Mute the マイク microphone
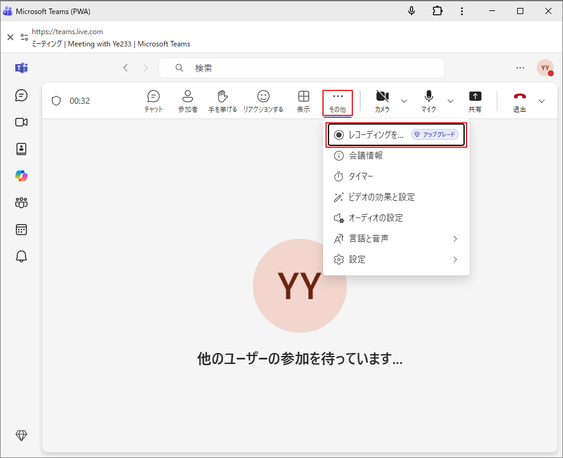Screen dimensions: 563x458 (x=429, y=101)
